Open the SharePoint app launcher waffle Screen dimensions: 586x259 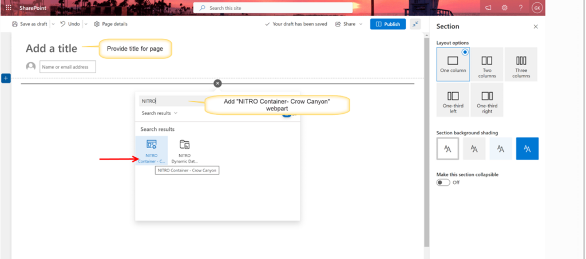[8, 8]
